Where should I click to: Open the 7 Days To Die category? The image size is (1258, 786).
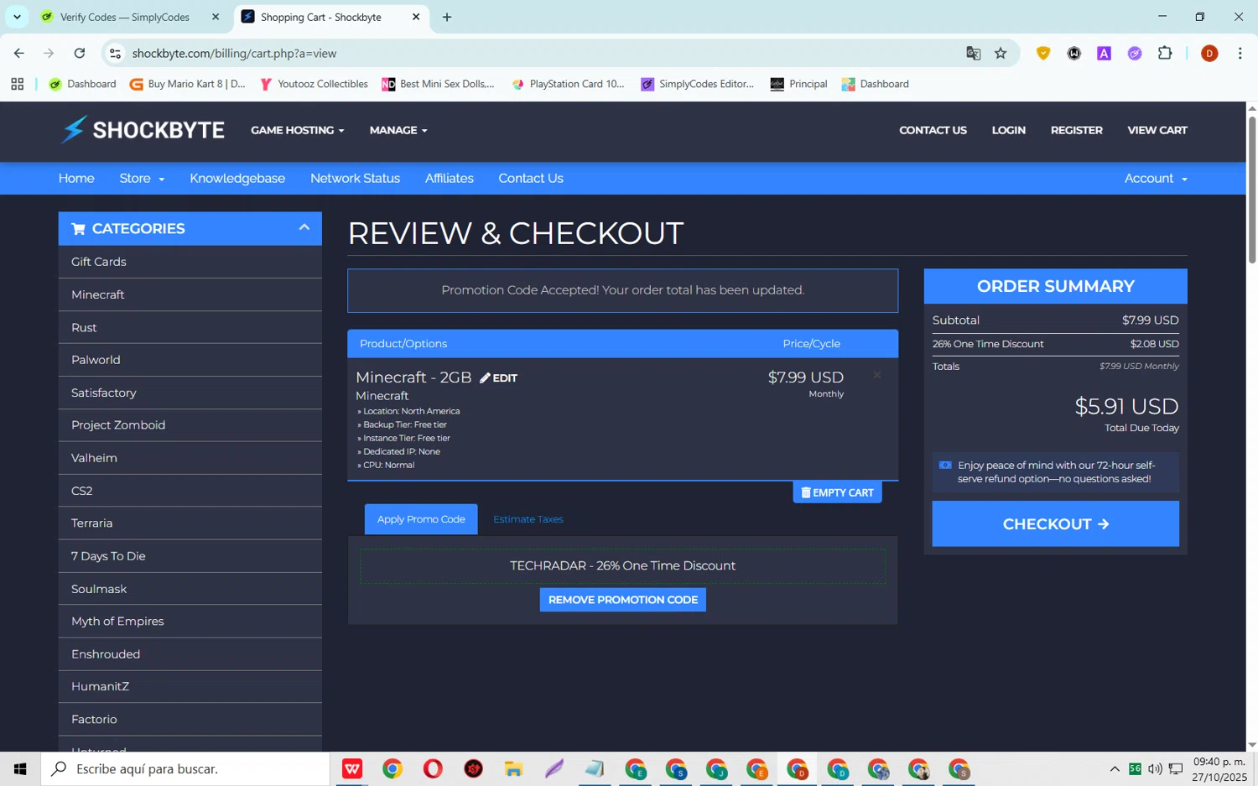click(190, 556)
